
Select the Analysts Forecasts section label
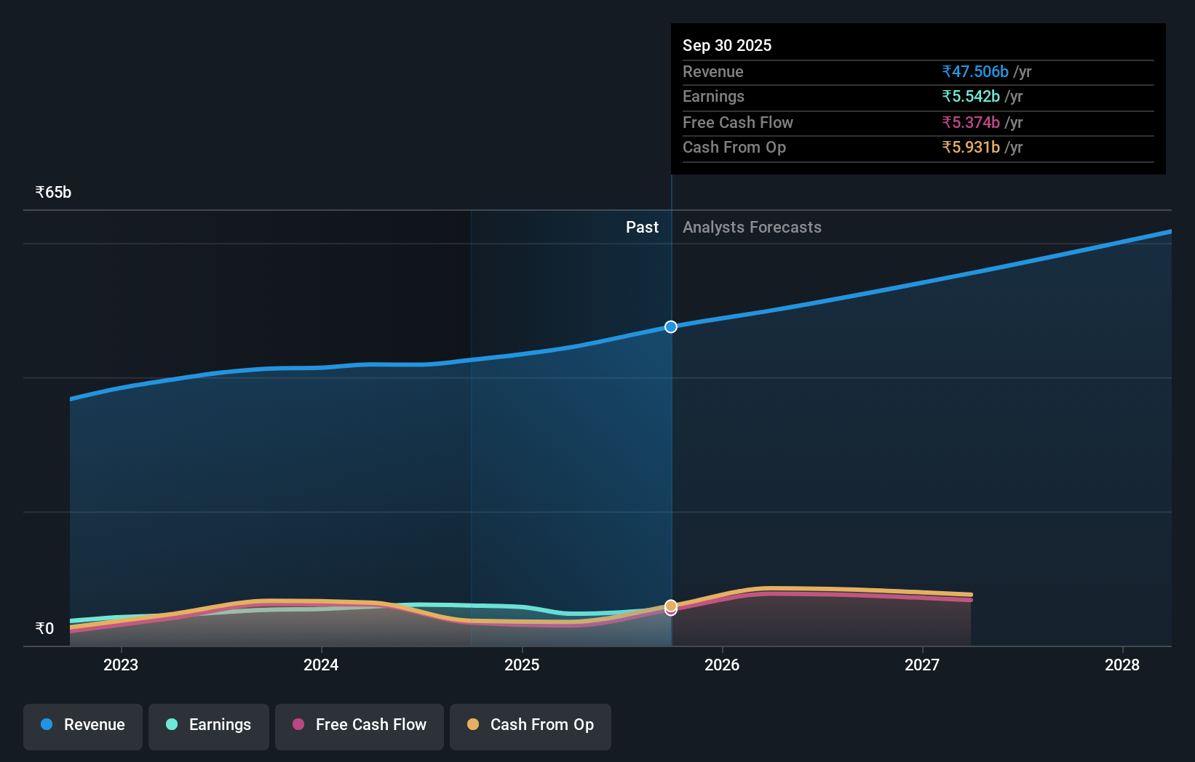pos(752,227)
